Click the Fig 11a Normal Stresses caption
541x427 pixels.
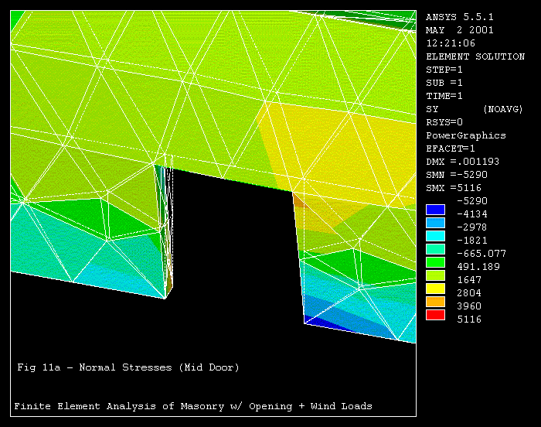point(128,368)
